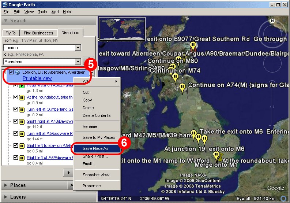Choose Snapshot view in context menu

click(97, 175)
